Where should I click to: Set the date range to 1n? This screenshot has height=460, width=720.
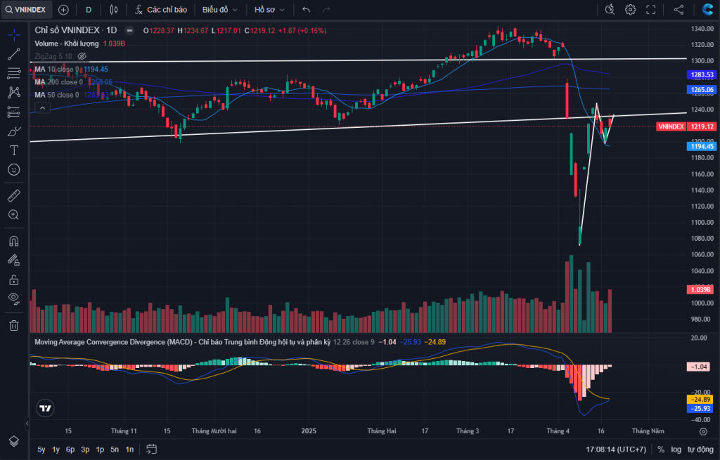[129, 449]
